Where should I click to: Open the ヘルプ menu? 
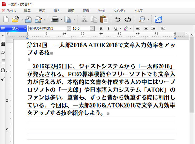(x=138, y=11)
